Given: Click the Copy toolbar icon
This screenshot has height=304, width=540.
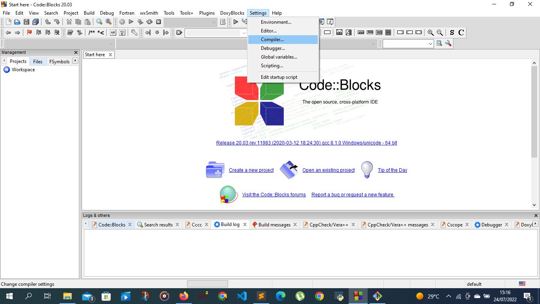Looking at the screenshot, I should coord(78,22).
